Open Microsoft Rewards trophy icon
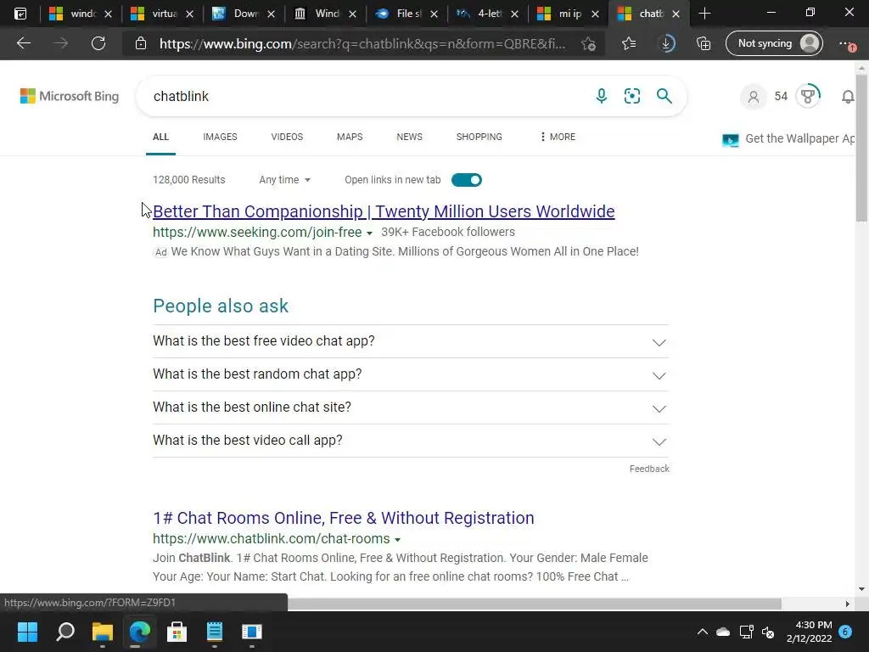 (808, 97)
